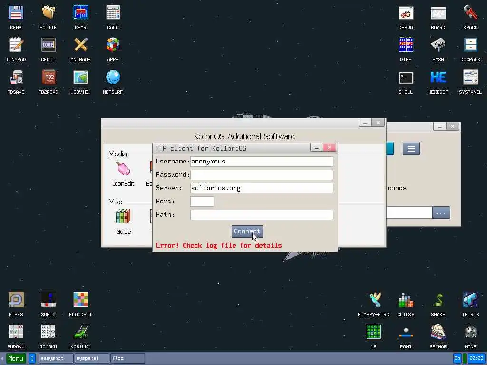Viewport: 487px width, 365px height.
Task: Open the TETRIS game icon
Action: click(x=470, y=300)
